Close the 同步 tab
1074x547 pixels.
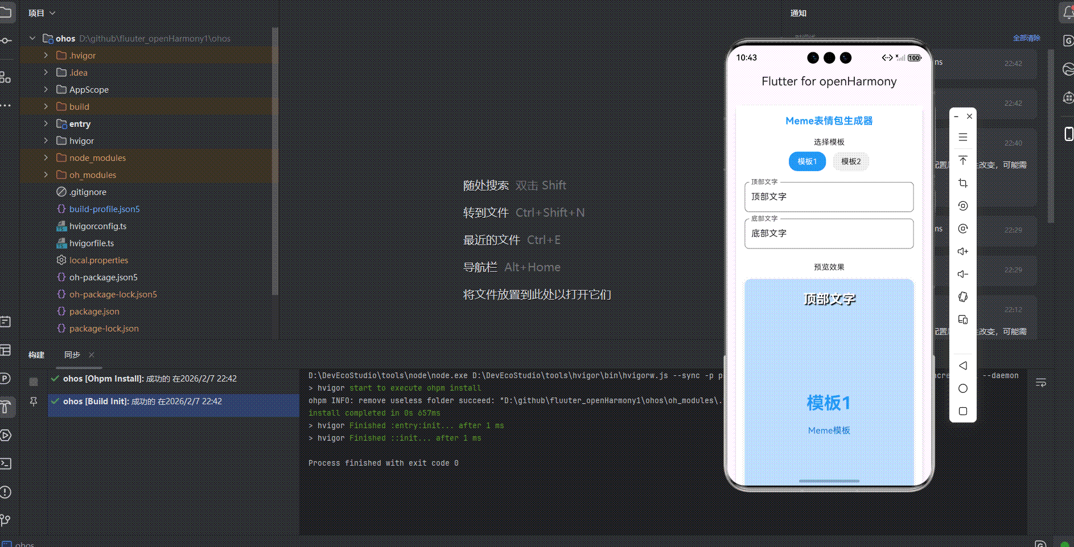(x=92, y=355)
